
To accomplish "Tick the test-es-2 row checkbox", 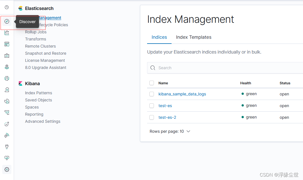I will [152, 117].
